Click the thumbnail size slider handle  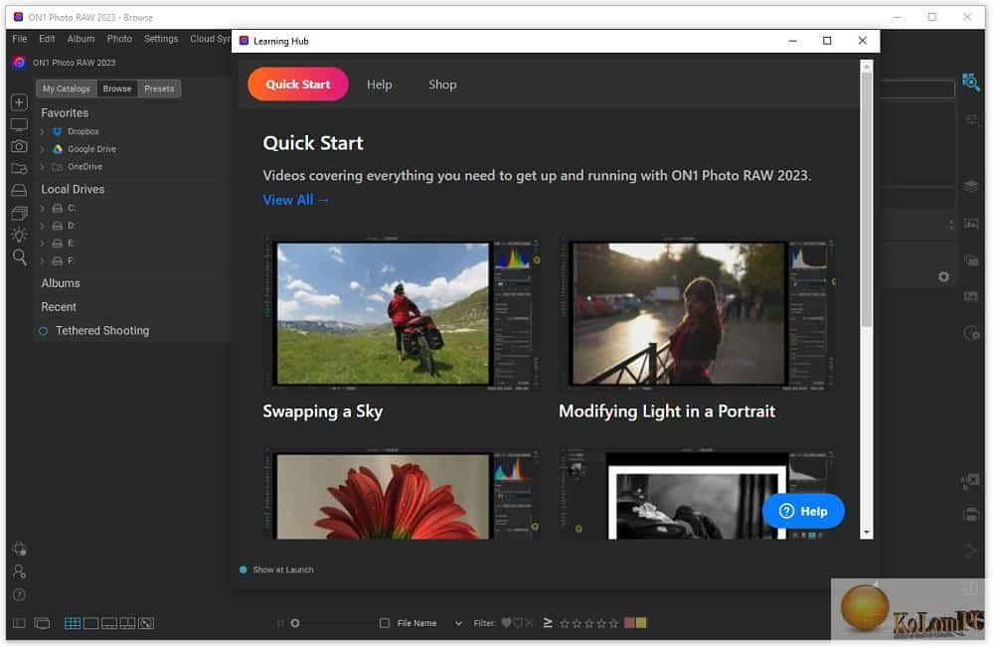295,623
